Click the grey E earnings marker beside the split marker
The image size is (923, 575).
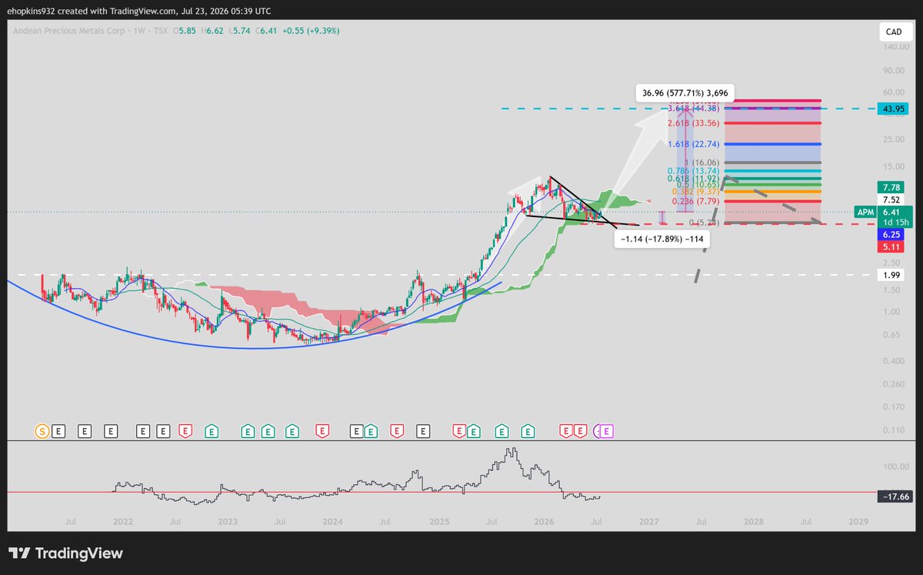pos(58,432)
